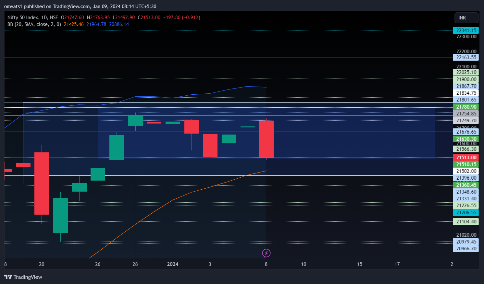Click the green candle above date 26
Screen dimensions: 484x284
(98, 174)
